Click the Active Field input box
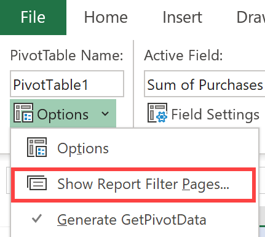 coord(205,84)
